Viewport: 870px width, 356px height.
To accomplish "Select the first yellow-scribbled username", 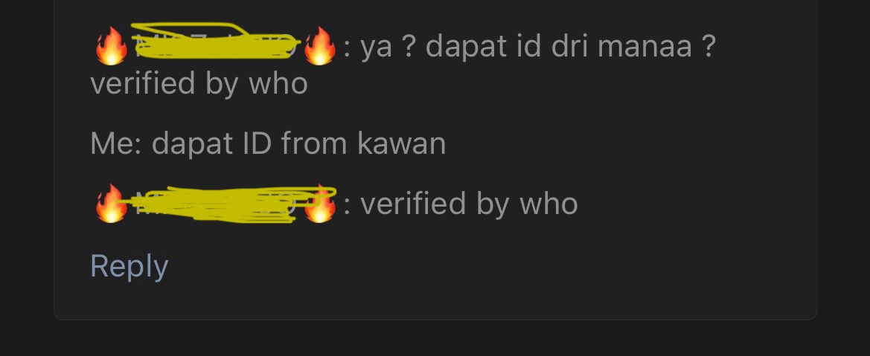I will click(x=215, y=42).
